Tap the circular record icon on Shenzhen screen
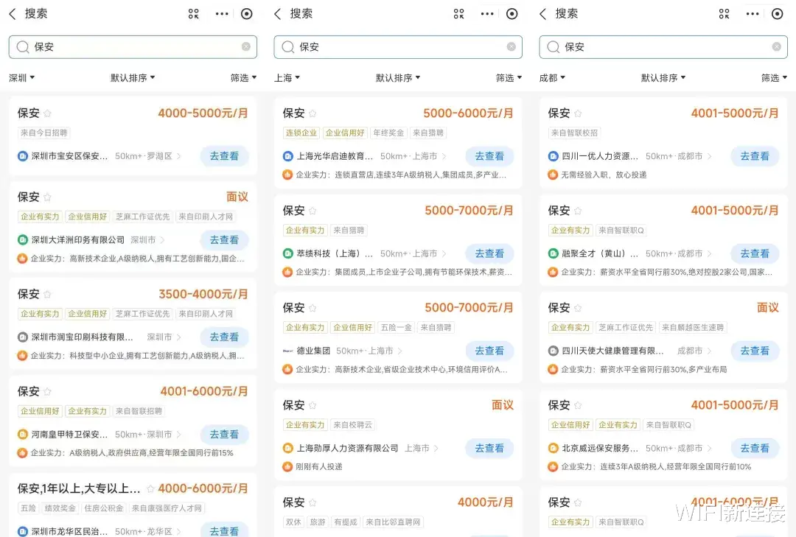The width and height of the screenshot is (796, 537). [x=247, y=14]
